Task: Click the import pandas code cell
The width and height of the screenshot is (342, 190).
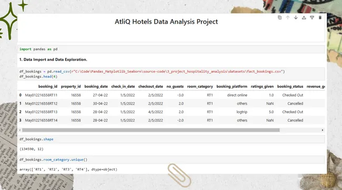Action: click(x=171, y=49)
